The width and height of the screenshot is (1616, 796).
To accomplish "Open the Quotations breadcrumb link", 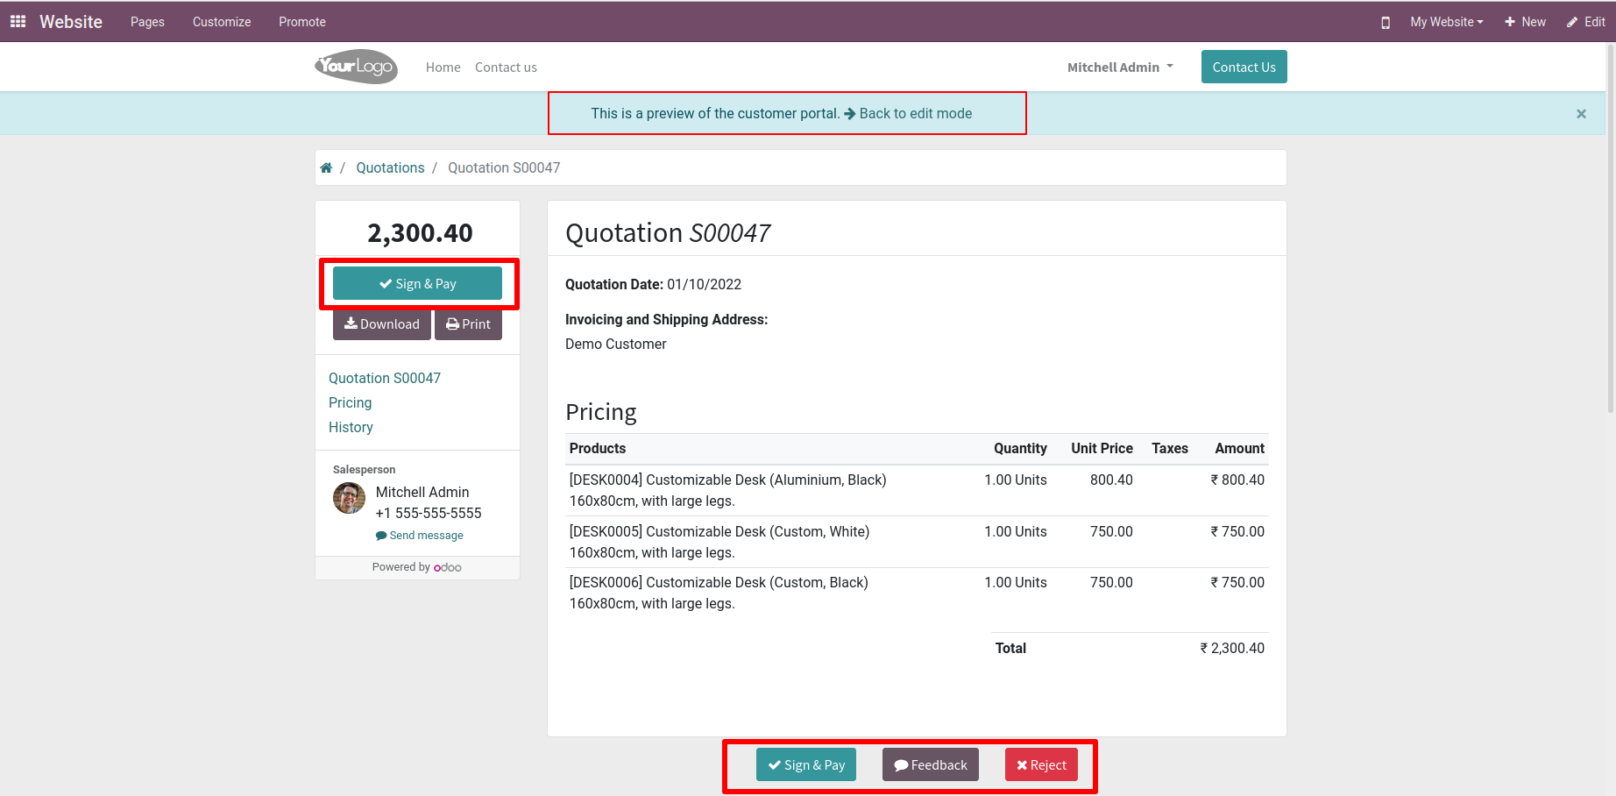I will coord(390,167).
